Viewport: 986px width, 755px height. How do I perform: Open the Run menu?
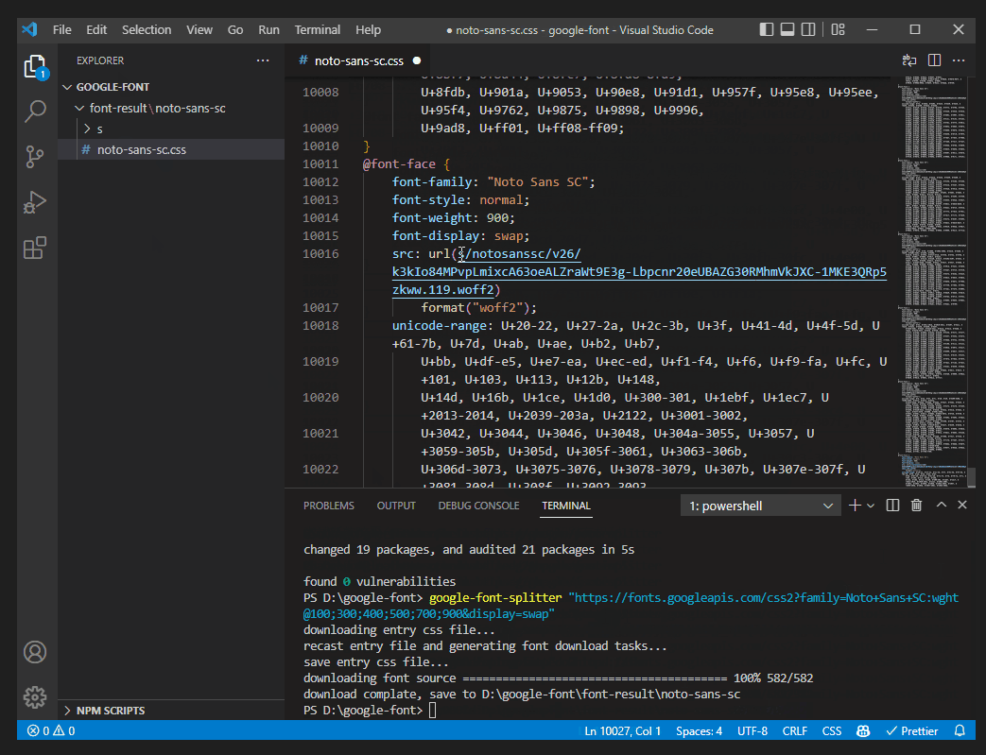tap(268, 29)
